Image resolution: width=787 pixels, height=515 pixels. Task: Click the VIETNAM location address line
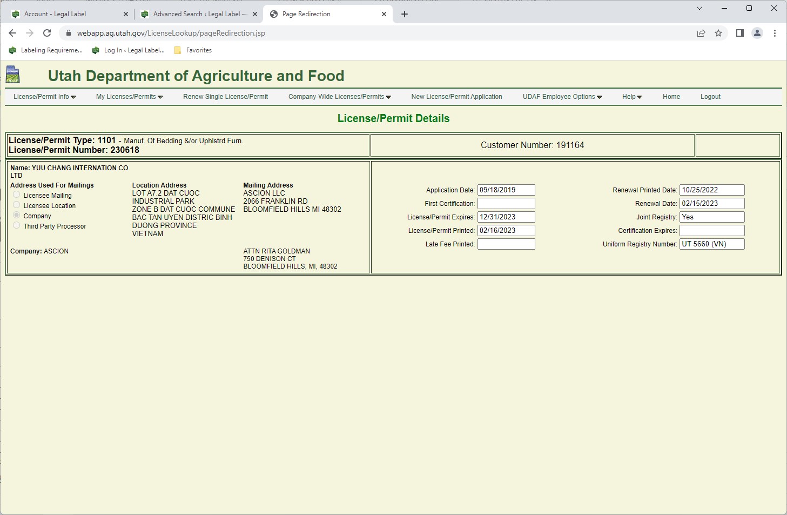coord(147,234)
